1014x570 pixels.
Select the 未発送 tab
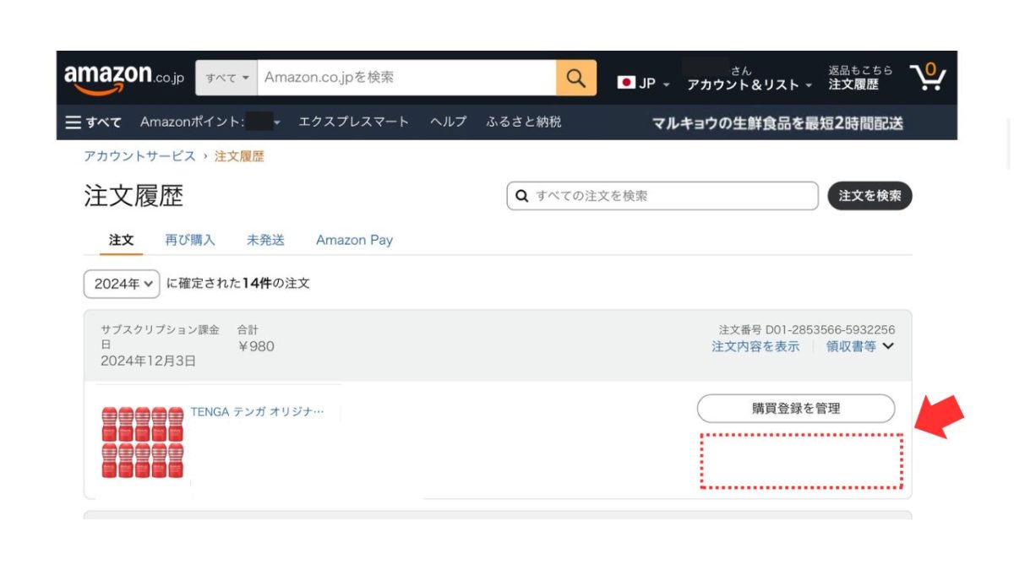click(264, 240)
